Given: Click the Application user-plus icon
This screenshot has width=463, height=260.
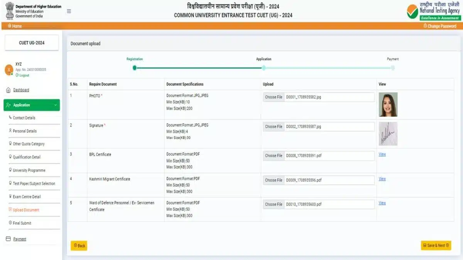Looking at the screenshot, I should tap(9, 105).
